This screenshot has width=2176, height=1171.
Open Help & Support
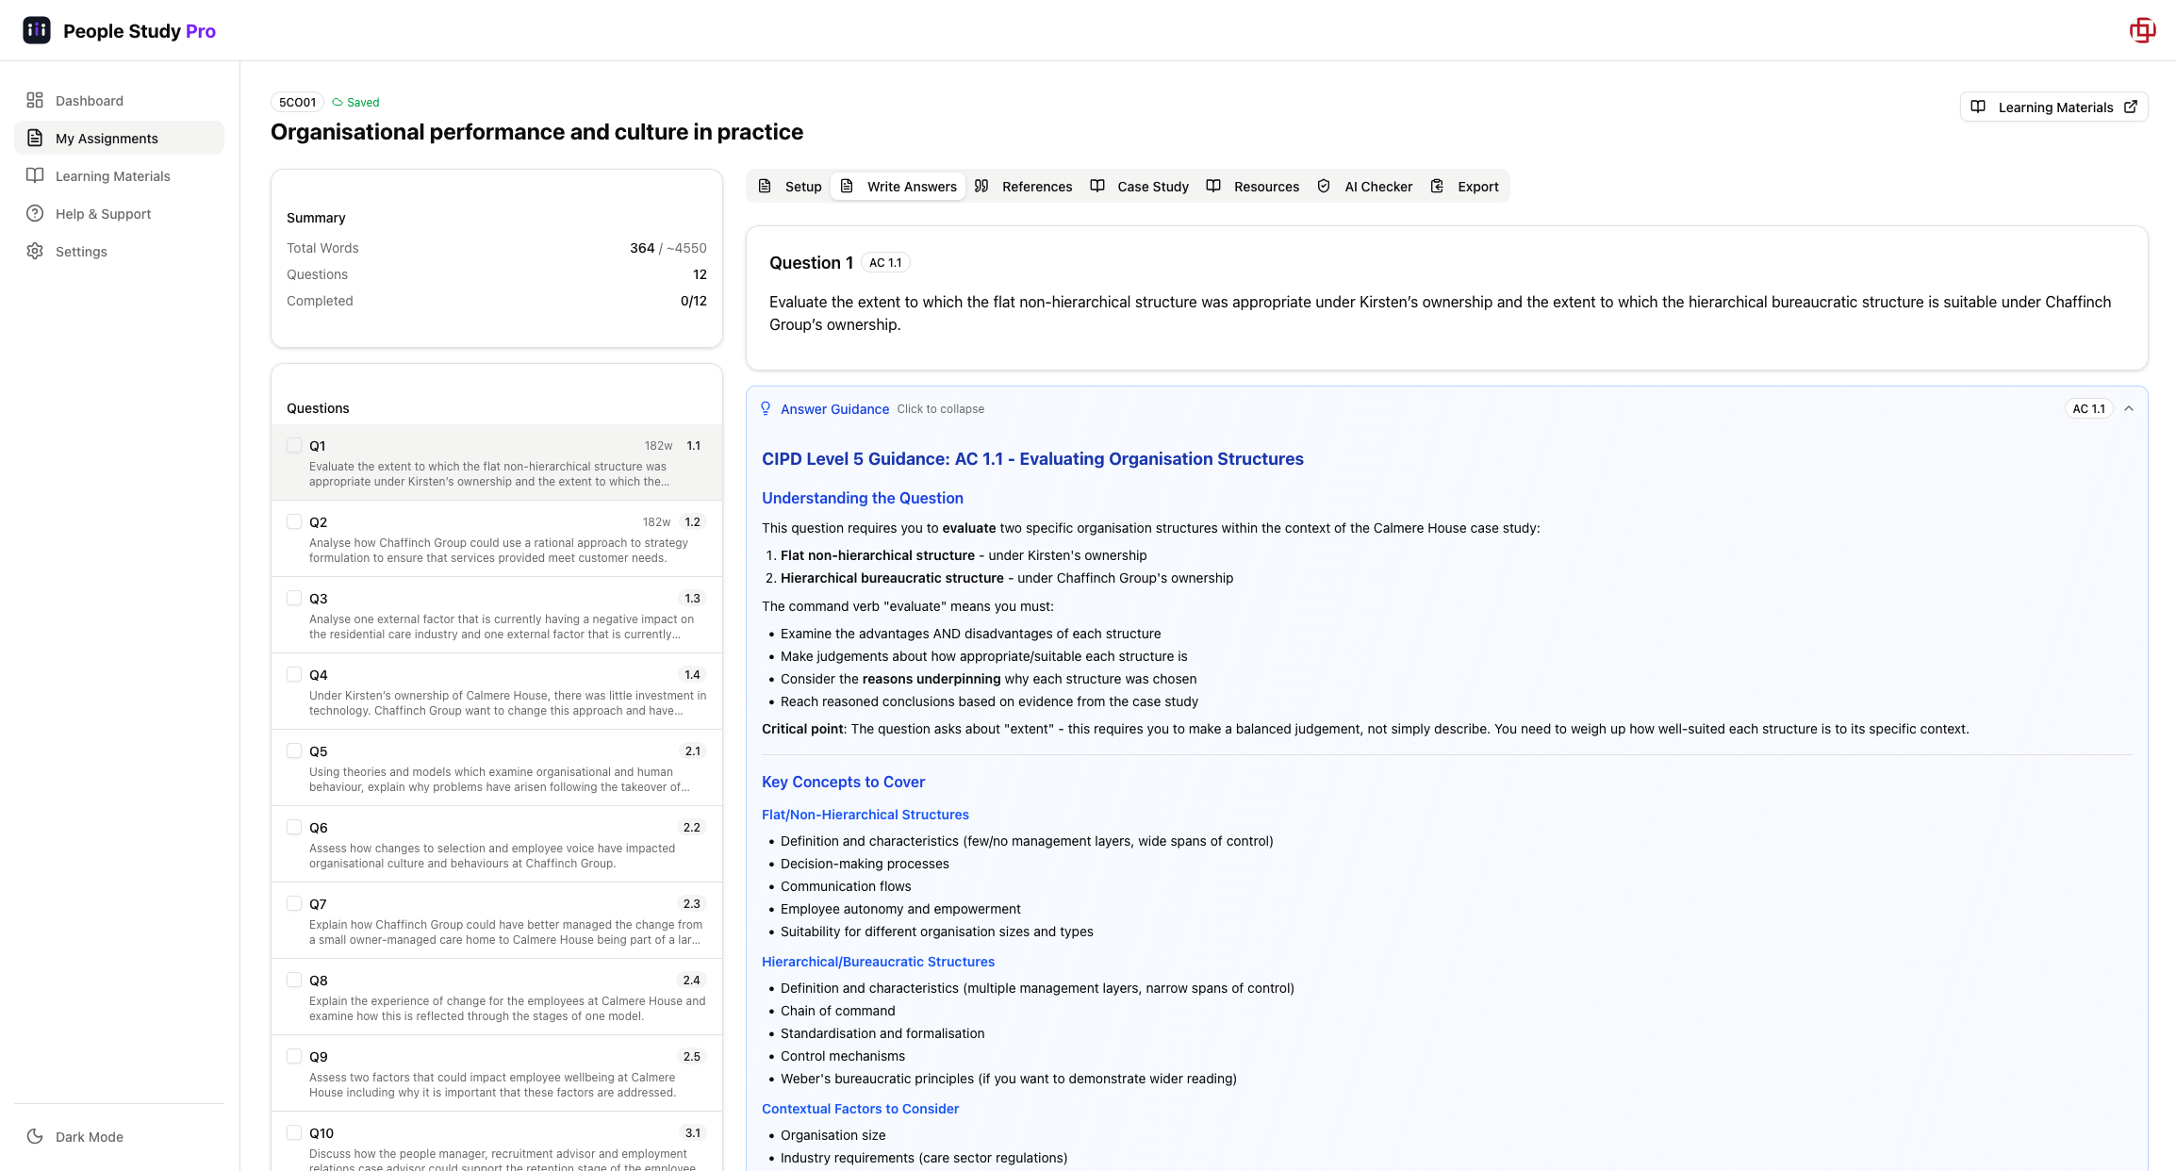103,213
